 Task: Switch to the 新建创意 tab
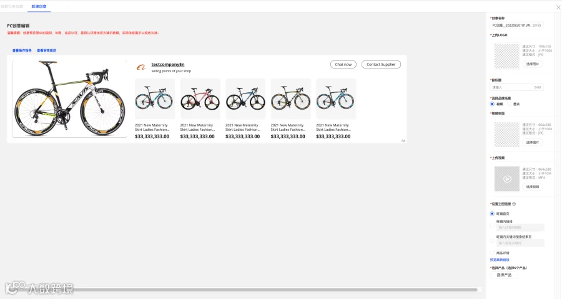39,6
